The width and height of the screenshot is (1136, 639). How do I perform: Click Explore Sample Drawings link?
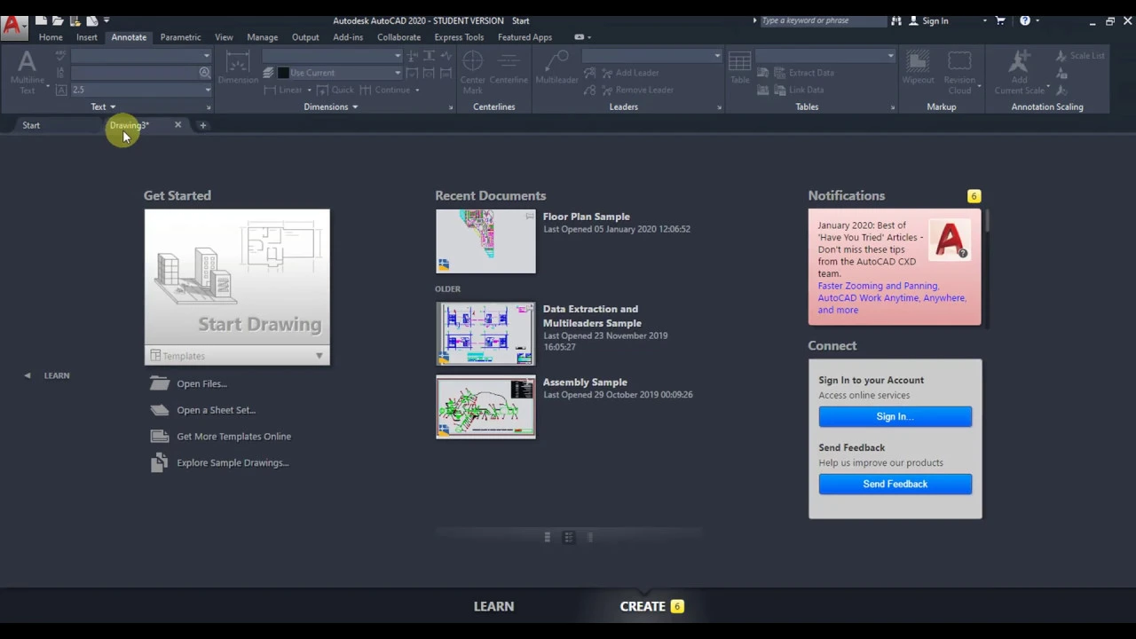point(233,462)
